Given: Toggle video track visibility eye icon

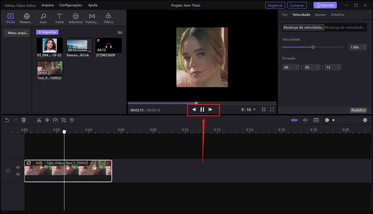Looking at the screenshot, I should pyautogui.click(x=18, y=167).
